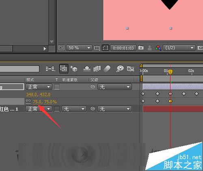This screenshot has width=203, height=171.
Task: Click the position Y value 432.0
Action: tap(45, 94)
